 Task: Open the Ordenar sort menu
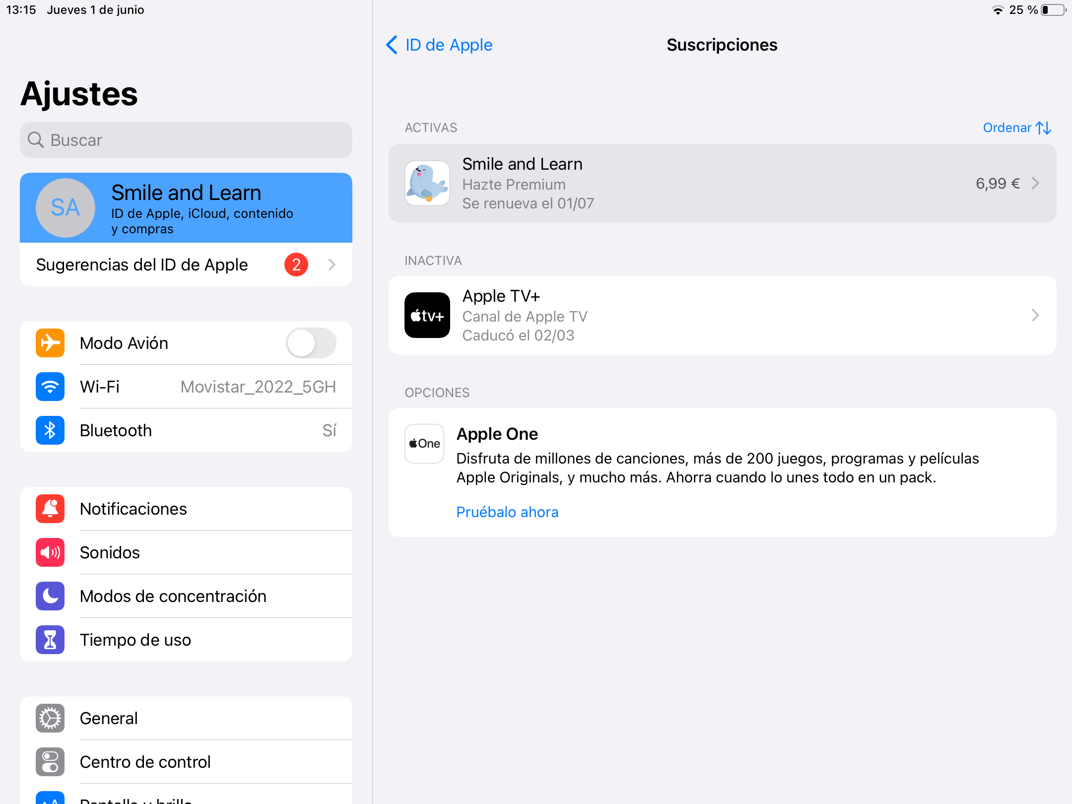(1017, 128)
